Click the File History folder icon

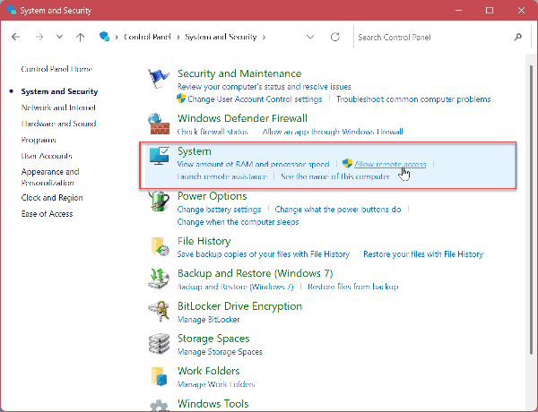coord(159,247)
